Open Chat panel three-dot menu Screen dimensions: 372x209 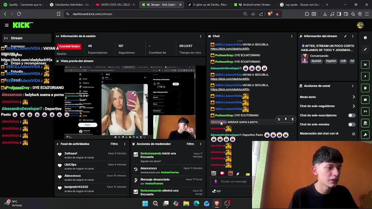[292, 36]
